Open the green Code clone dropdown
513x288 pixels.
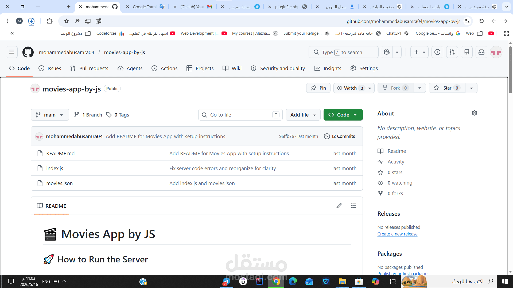point(343,115)
